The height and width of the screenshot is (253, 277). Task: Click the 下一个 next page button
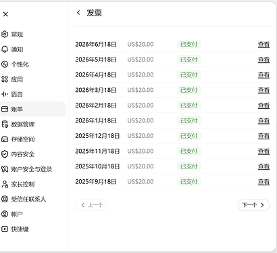(253, 205)
